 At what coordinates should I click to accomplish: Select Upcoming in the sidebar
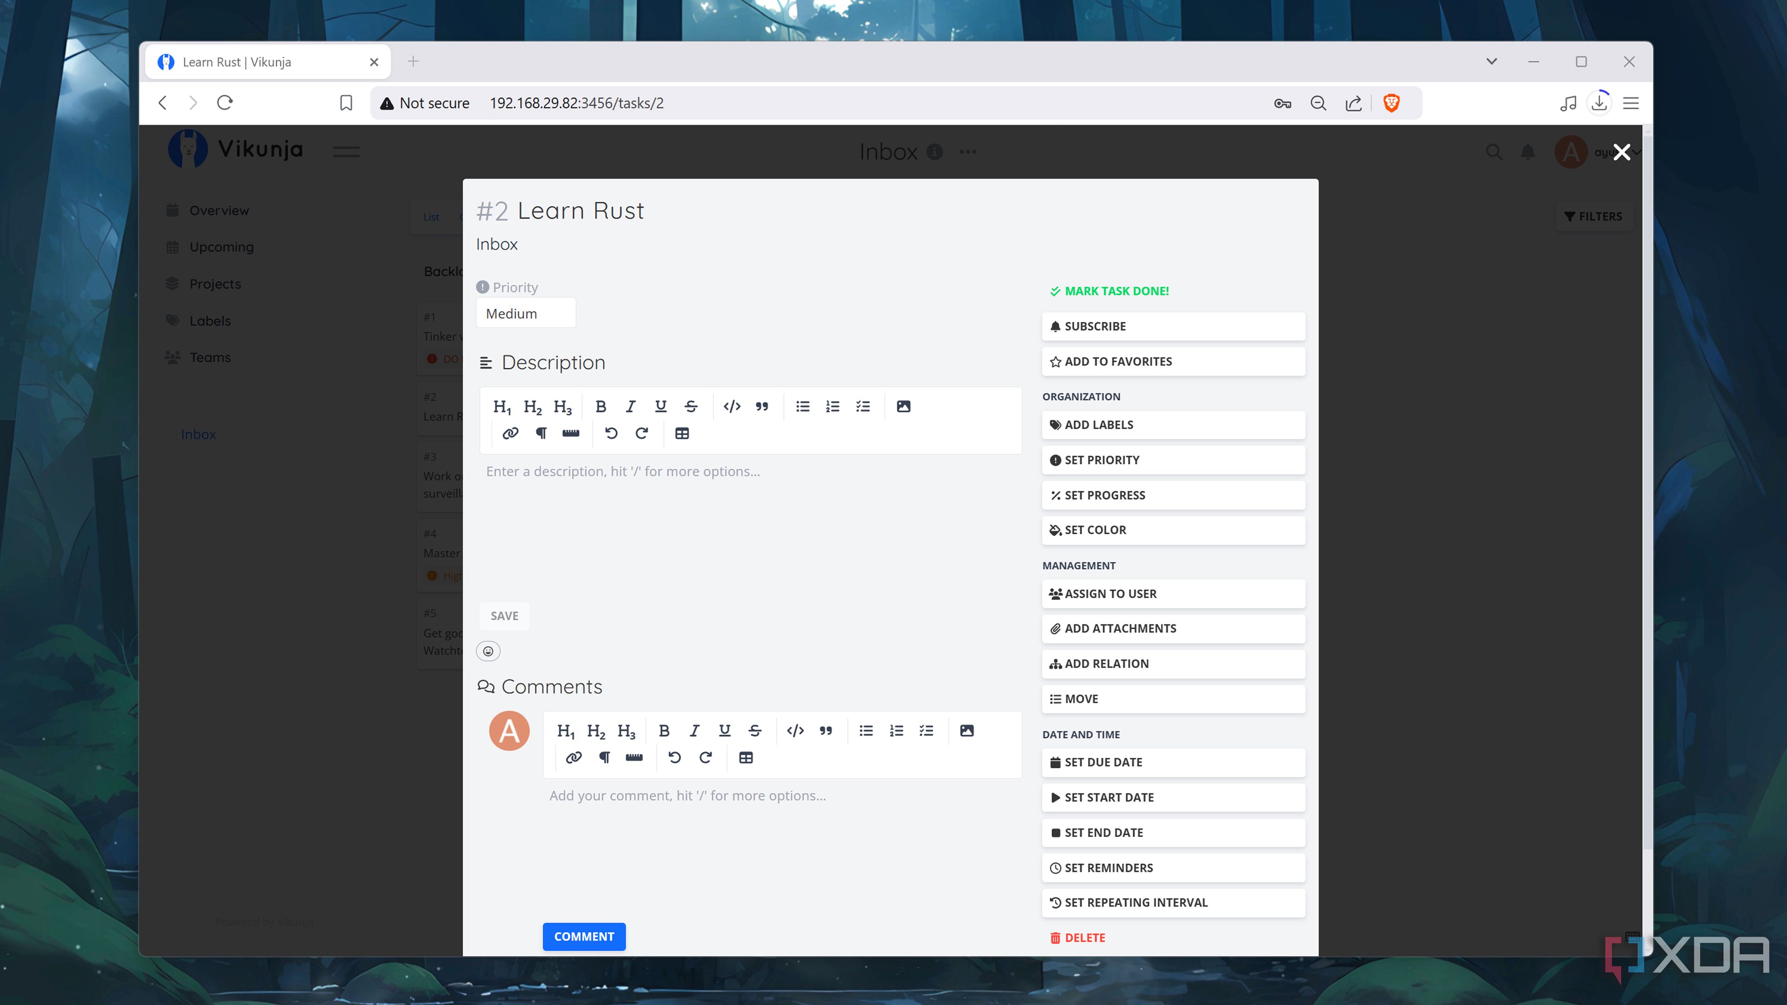(221, 246)
